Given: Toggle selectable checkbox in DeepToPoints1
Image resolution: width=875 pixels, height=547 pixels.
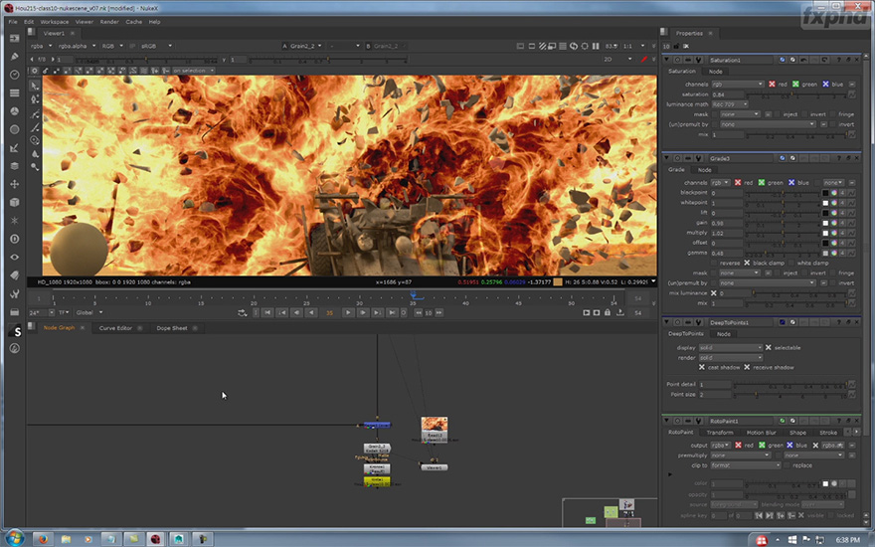Looking at the screenshot, I should pos(769,348).
